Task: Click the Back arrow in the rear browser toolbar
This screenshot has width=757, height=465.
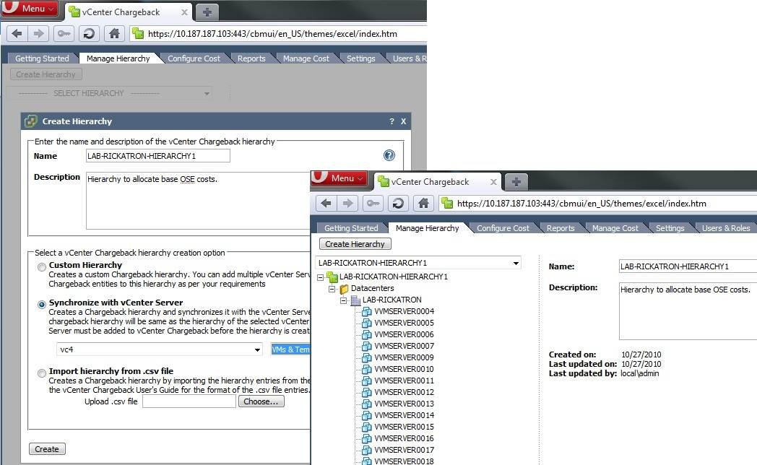Action: [x=17, y=33]
